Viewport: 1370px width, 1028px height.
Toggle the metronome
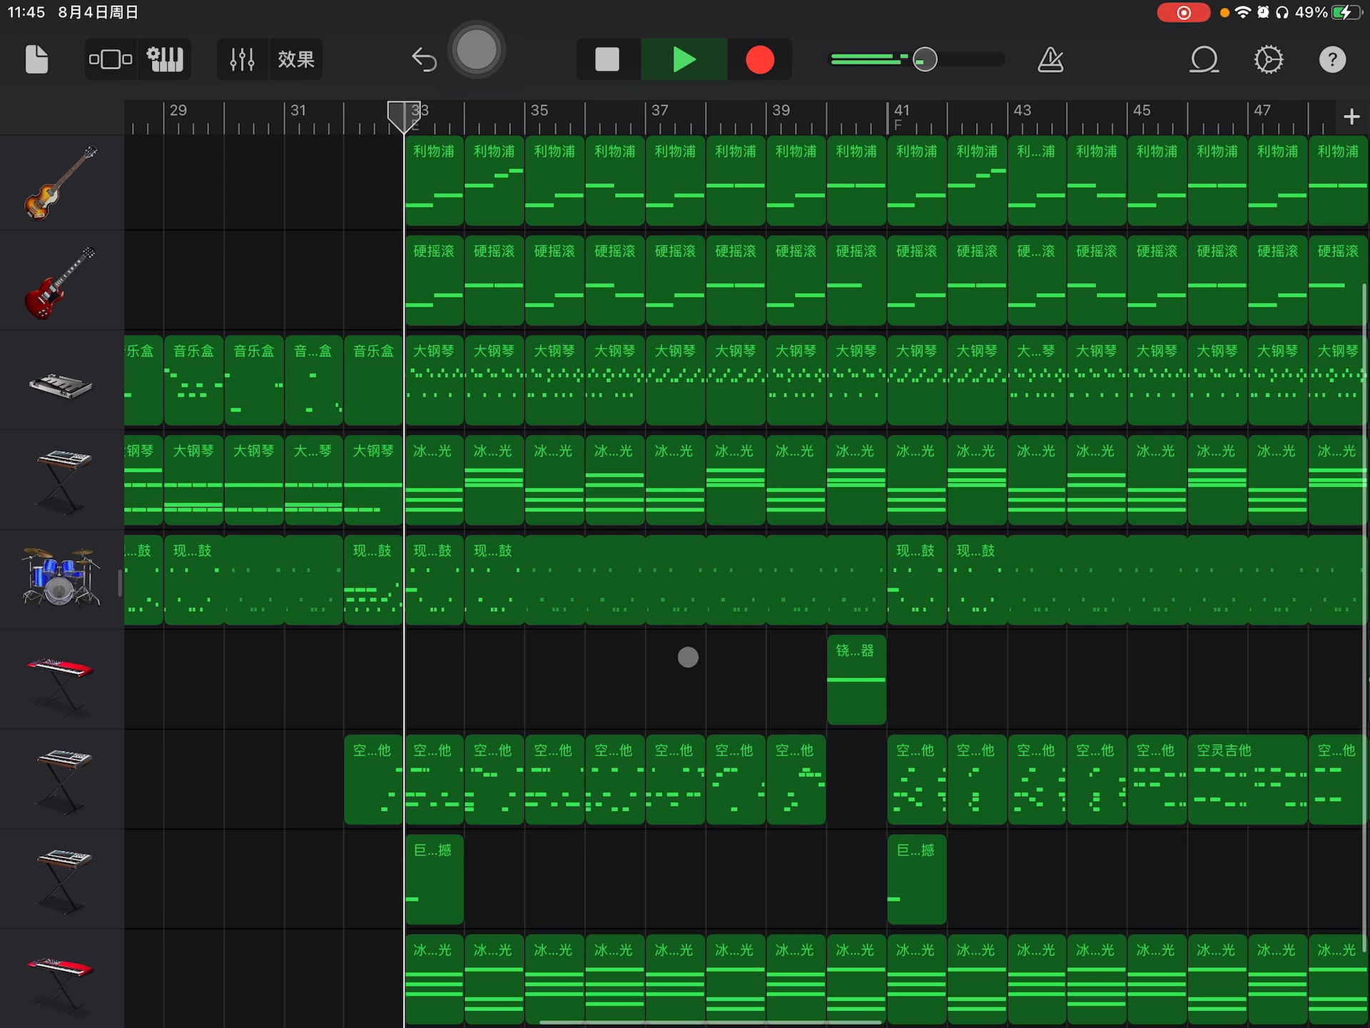coord(1050,60)
